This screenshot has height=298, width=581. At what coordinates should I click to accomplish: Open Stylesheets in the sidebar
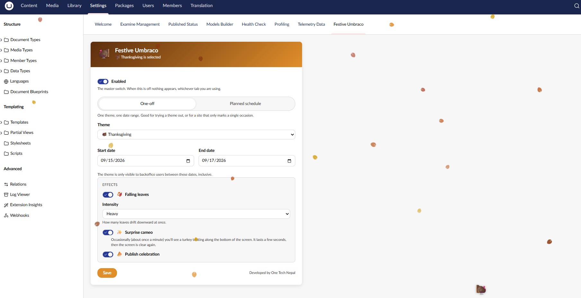21,143
